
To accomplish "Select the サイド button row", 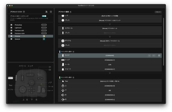I will point(110,56).
